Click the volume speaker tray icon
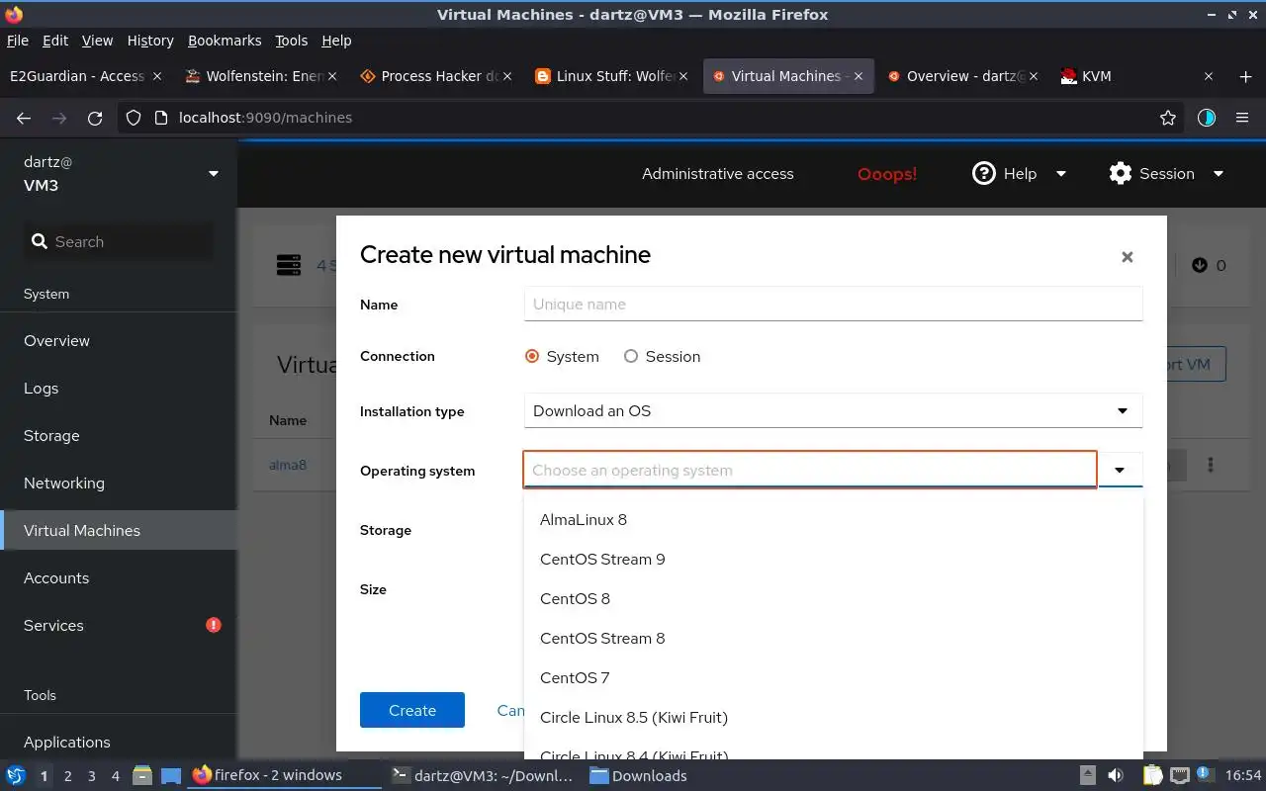 (1115, 775)
